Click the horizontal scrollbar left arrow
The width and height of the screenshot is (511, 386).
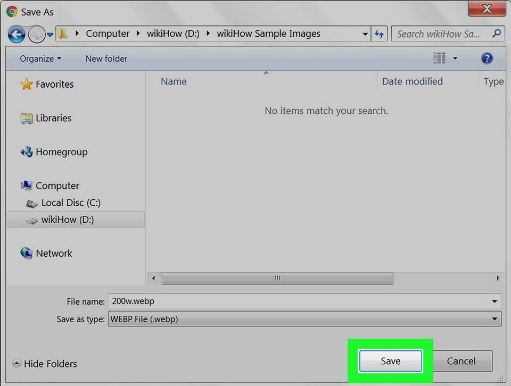153,278
